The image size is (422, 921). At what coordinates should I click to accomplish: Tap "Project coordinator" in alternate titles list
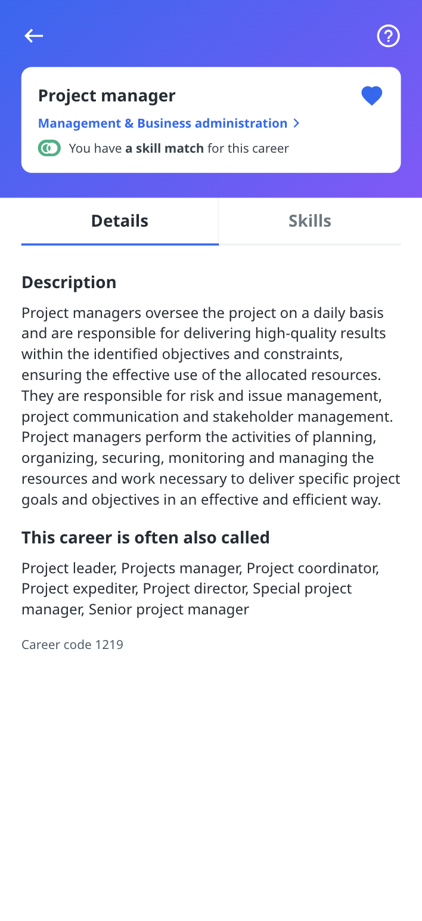[313, 568]
